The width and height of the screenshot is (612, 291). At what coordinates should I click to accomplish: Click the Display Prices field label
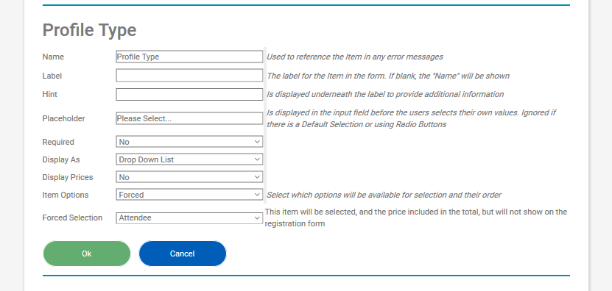click(x=68, y=177)
